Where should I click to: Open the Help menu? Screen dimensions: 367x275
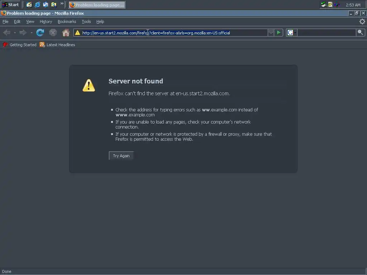coord(100,21)
